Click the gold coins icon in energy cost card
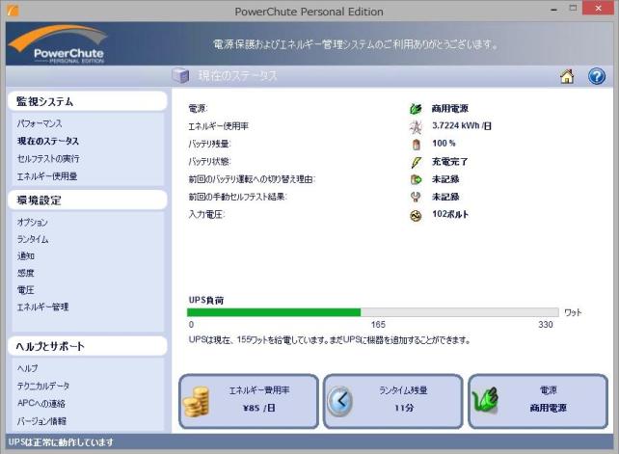The height and width of the screenshot is (454, 619). (x=196, y=402)
